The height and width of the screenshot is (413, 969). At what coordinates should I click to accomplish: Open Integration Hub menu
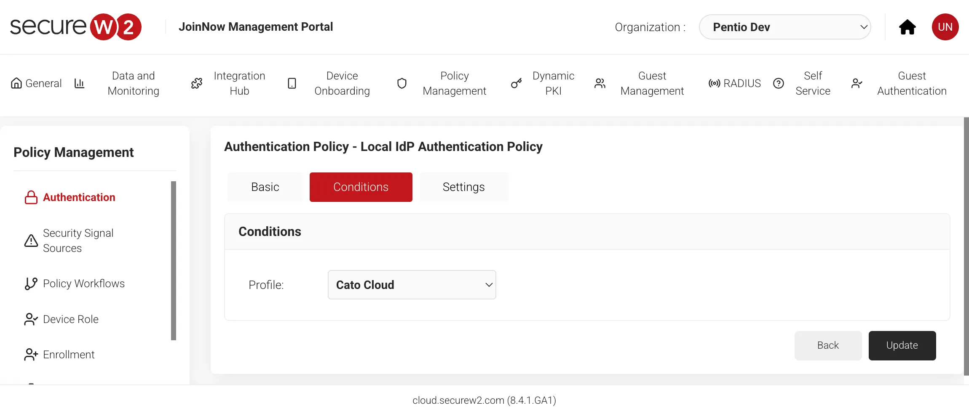239,83
